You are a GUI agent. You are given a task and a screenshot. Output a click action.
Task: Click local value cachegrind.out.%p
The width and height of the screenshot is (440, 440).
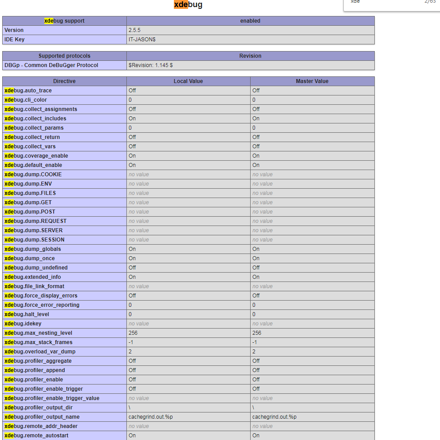151,416
